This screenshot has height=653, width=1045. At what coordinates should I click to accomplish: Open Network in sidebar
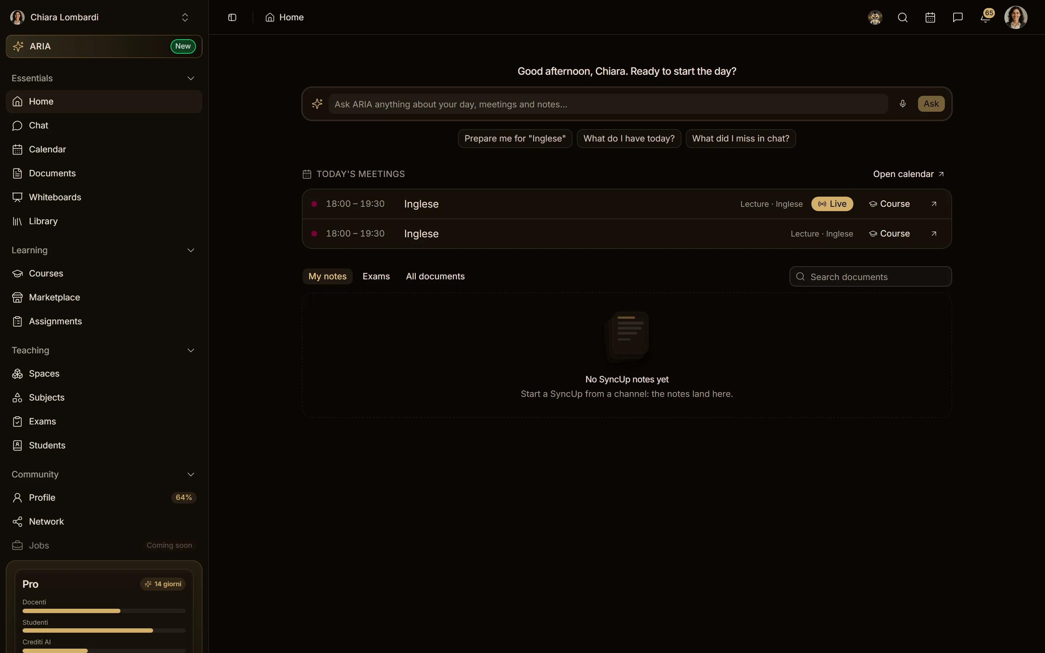(104, 522)
